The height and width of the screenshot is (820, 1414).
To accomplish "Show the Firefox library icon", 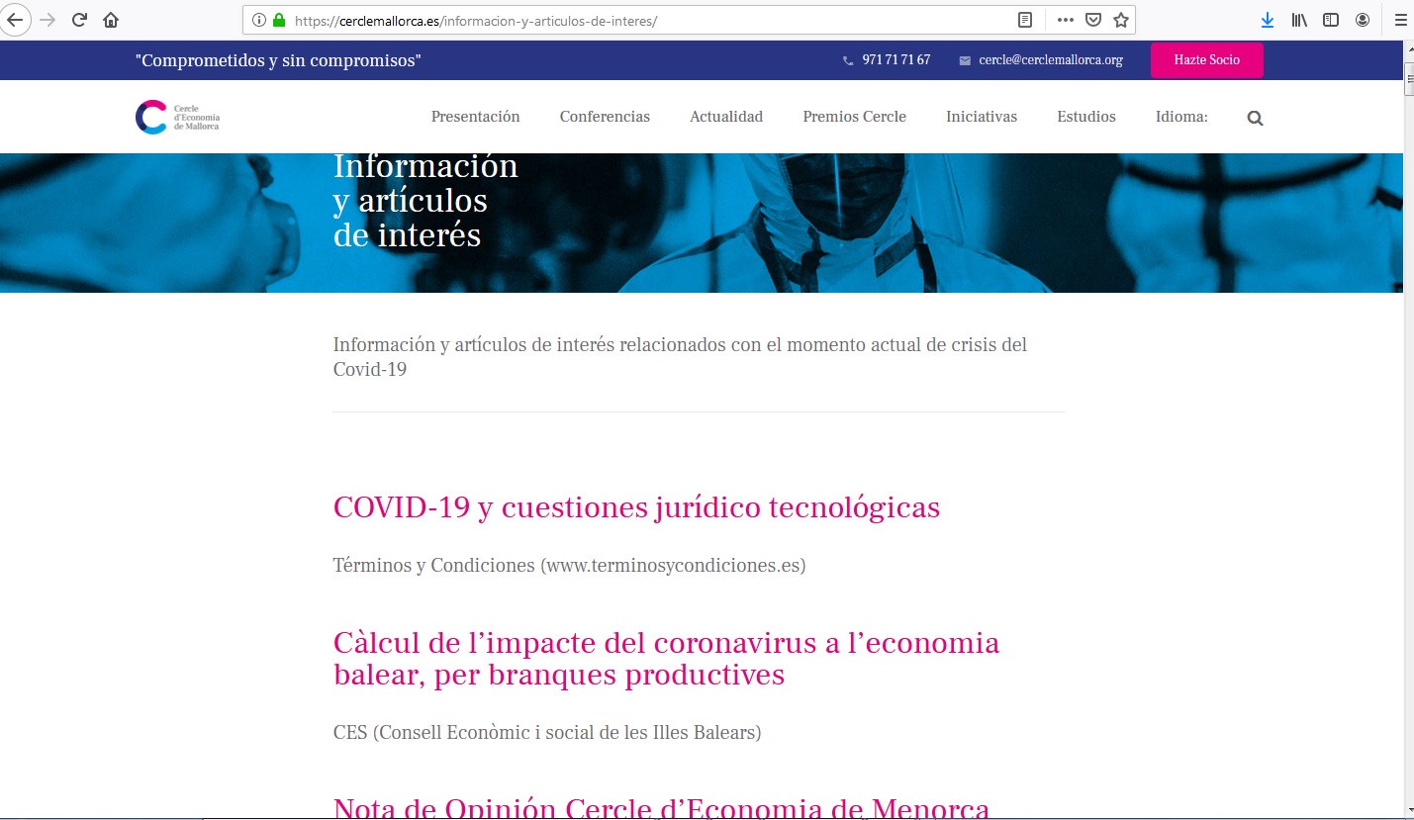I will tap(1299, 20).
